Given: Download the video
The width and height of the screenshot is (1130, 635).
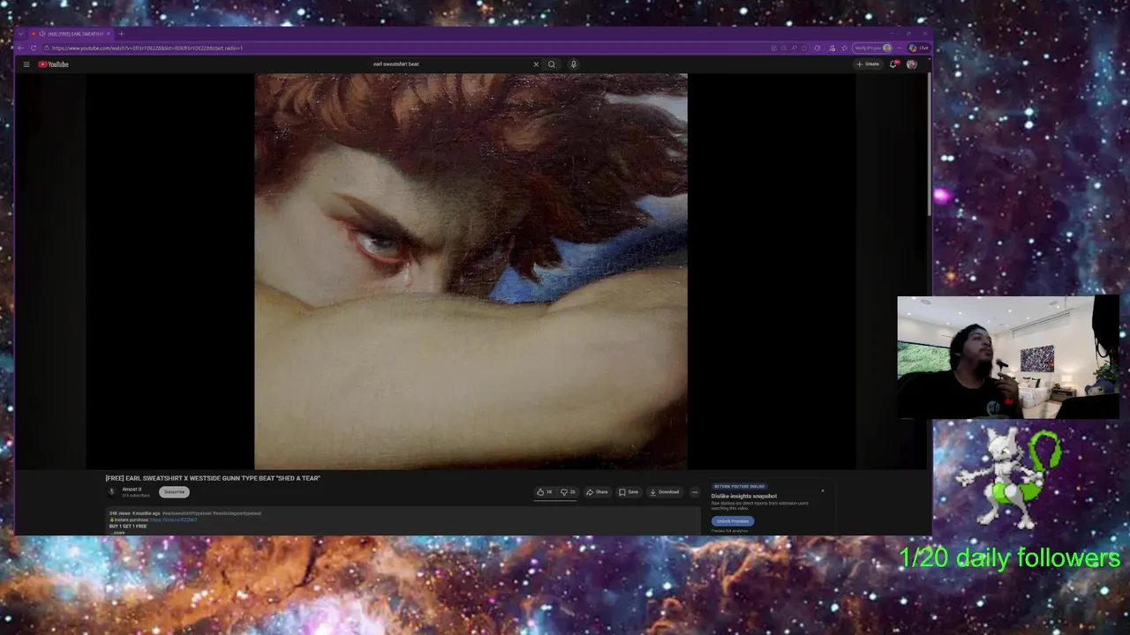Looking at the screenshot, I should (x=664, y=492).
